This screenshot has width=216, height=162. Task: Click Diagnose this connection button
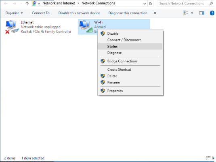click(x=128, y=13)
